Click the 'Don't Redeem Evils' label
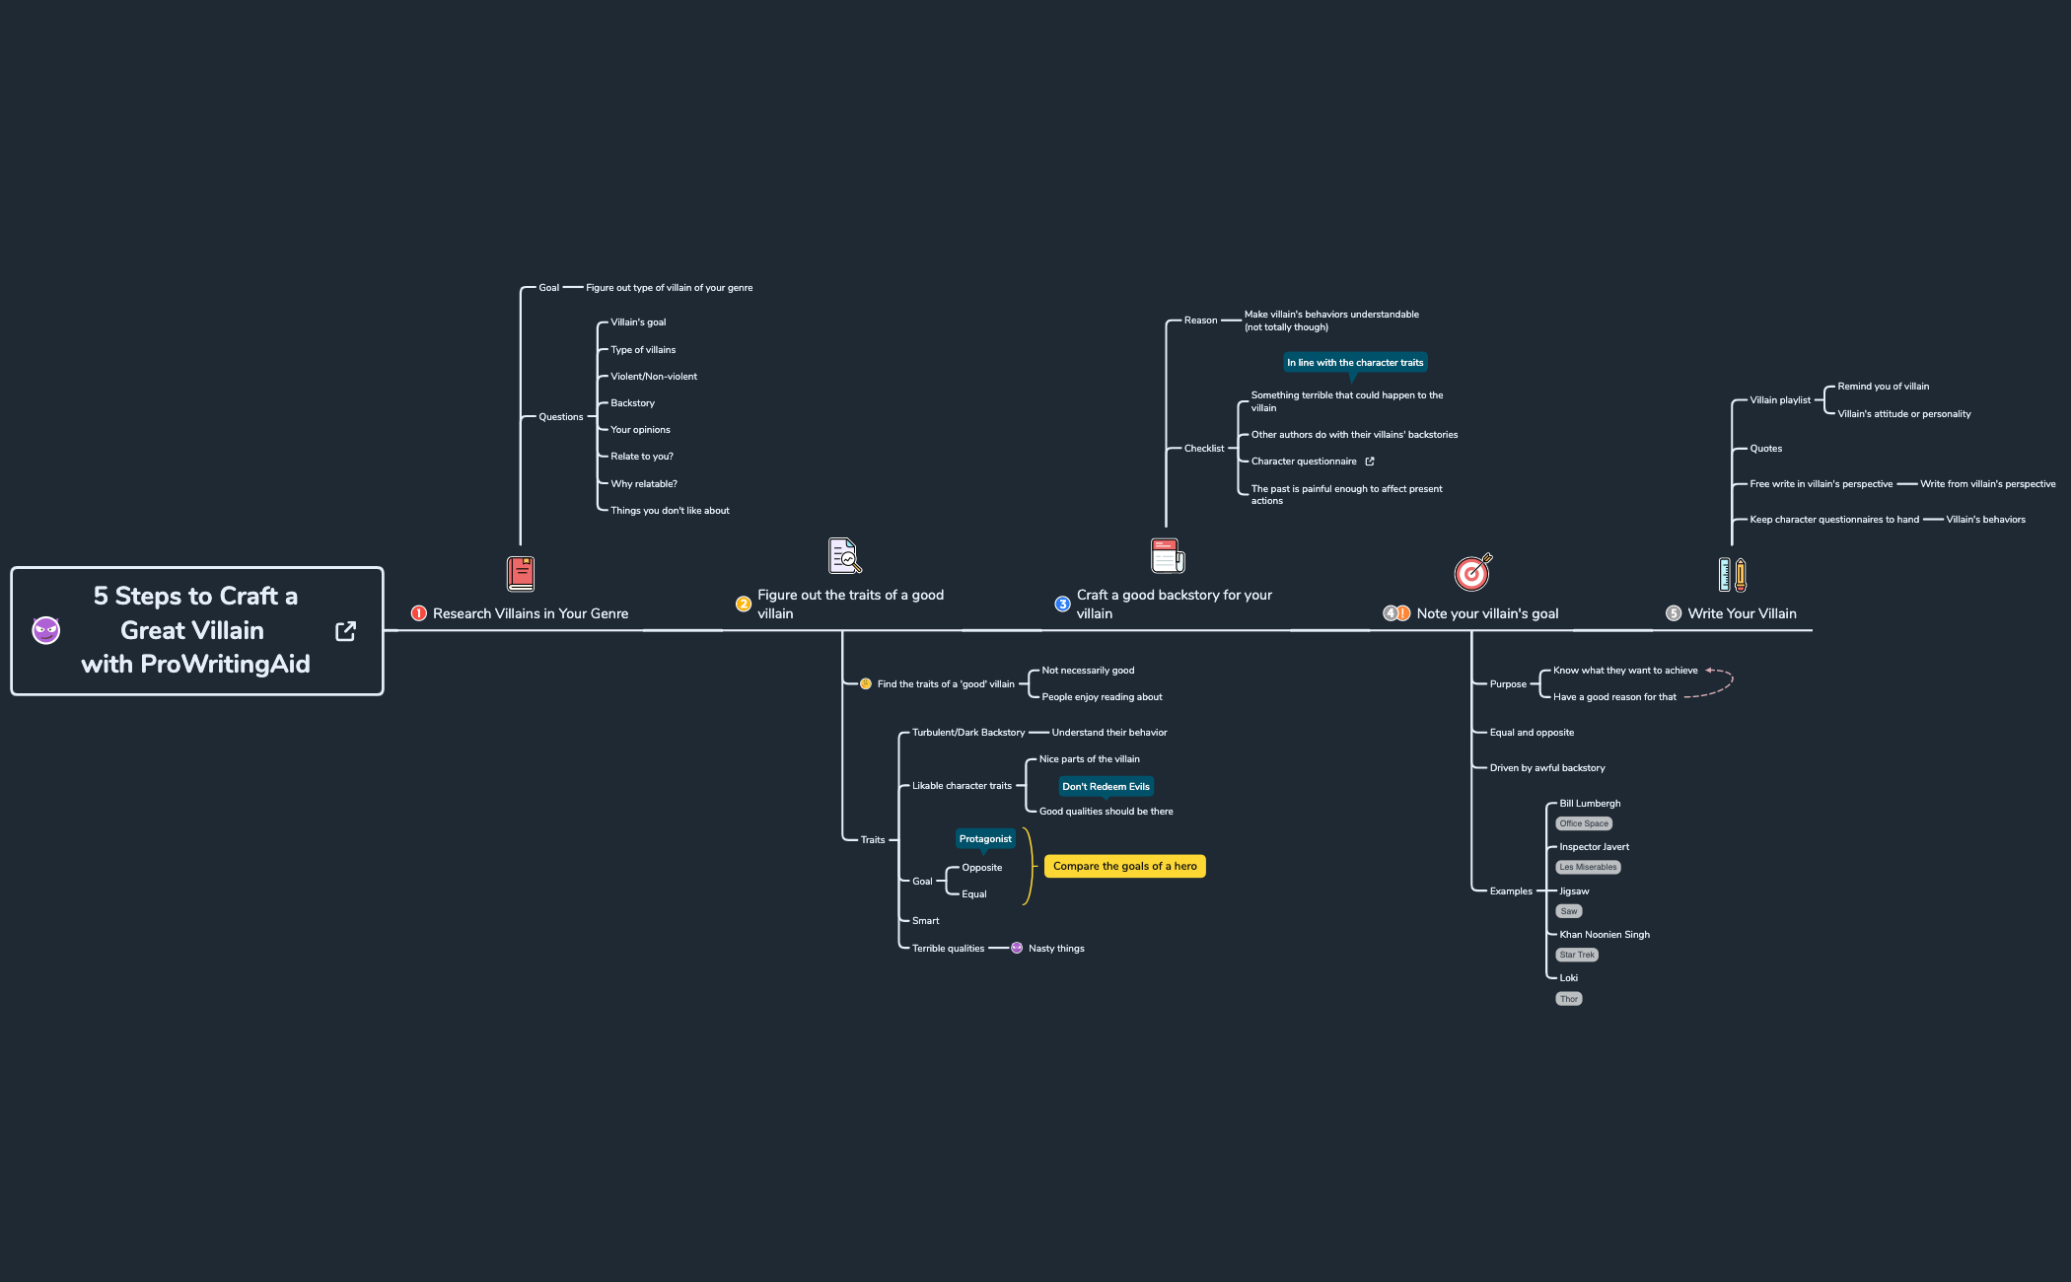This screenshot has width=2071, height=1282. (x=1106, y=786)
